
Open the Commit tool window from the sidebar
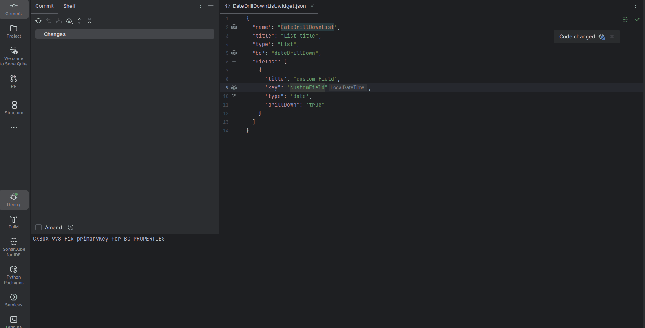pyautogui.click(x=14, y=9)
